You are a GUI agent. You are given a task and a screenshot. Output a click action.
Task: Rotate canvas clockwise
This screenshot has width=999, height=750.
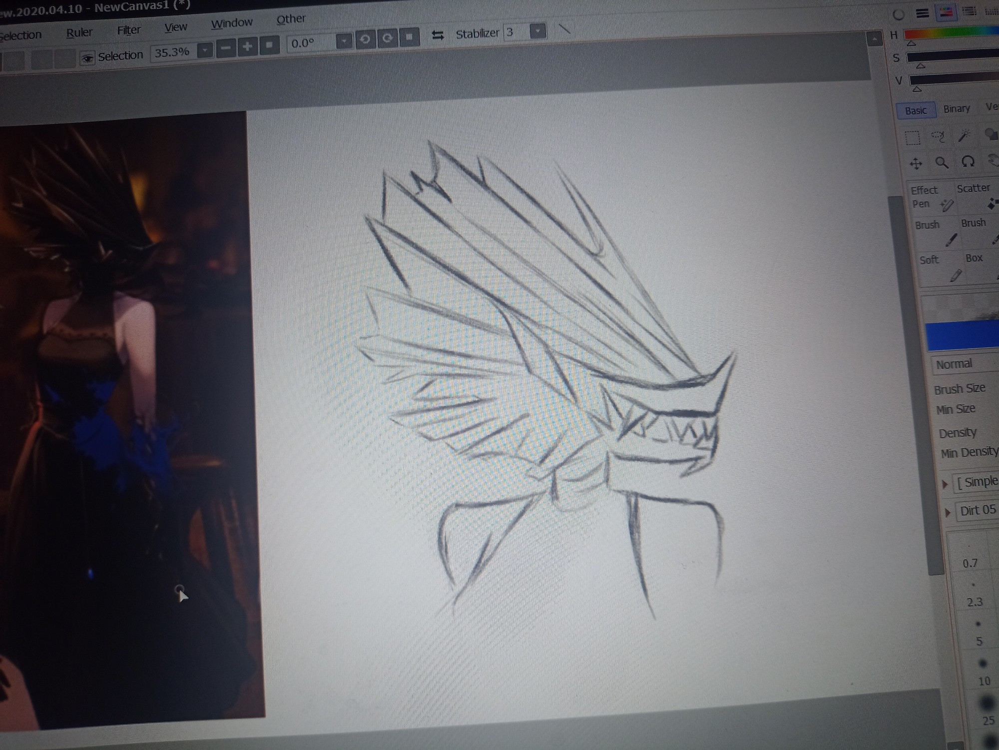pyautogui.click(x=388, y=38)
